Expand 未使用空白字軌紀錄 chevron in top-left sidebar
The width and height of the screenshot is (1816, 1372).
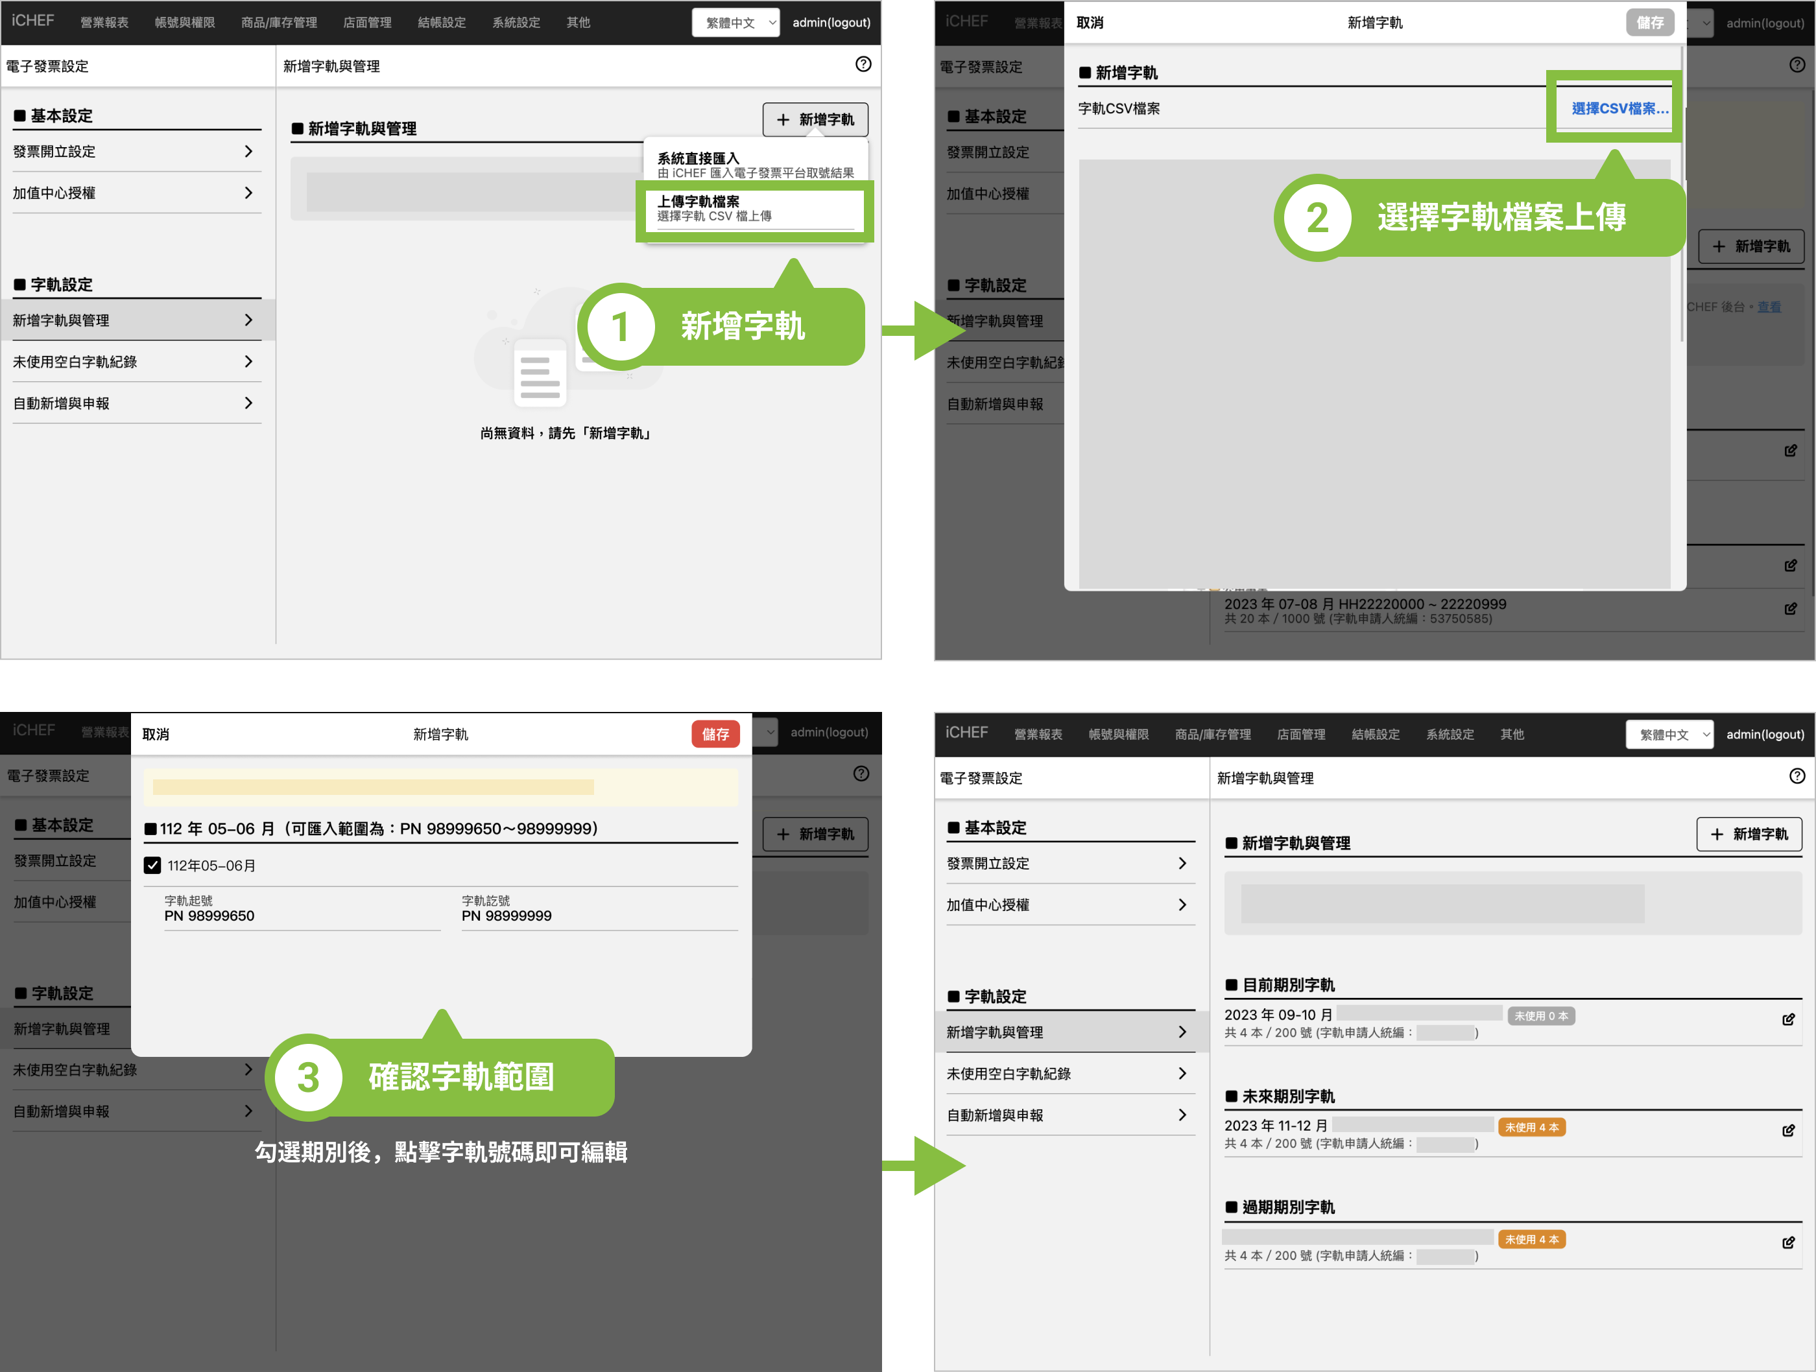click(x=248, y=362)
